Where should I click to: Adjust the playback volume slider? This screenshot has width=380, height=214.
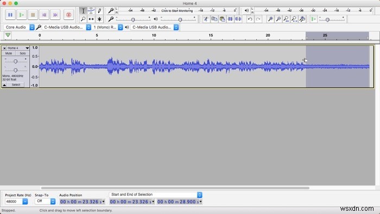pyautogui.click(x=180, y=20)
